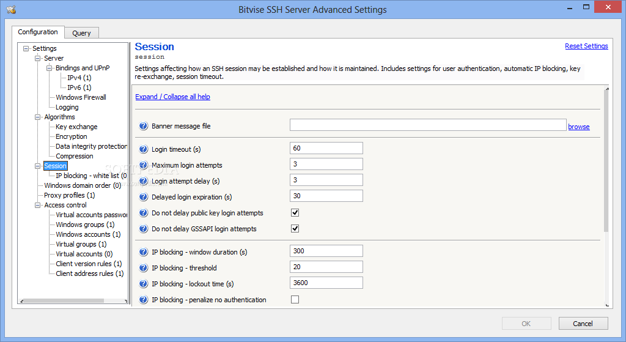Open help for GSSAPI login attempts
This screenshot has width=626, height=342.
pyautogui.click(x=143, y=229)
